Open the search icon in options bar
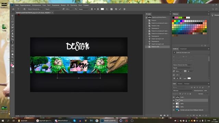 click(x=213, y=9)
